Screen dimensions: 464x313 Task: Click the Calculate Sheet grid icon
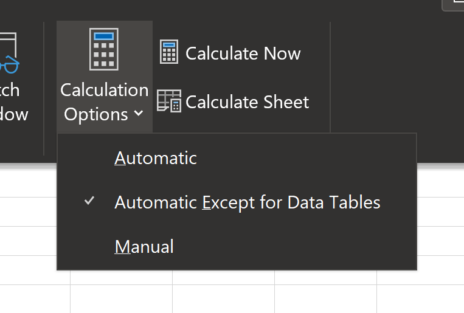(x=168, y=101)
